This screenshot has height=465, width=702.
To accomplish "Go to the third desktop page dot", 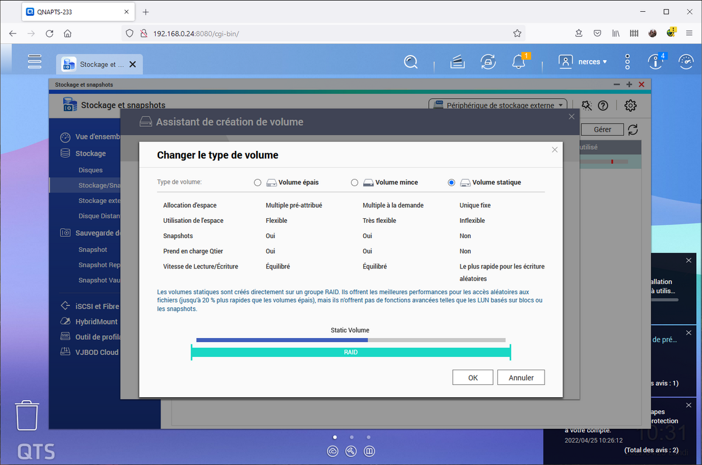I will coord(368,437).
